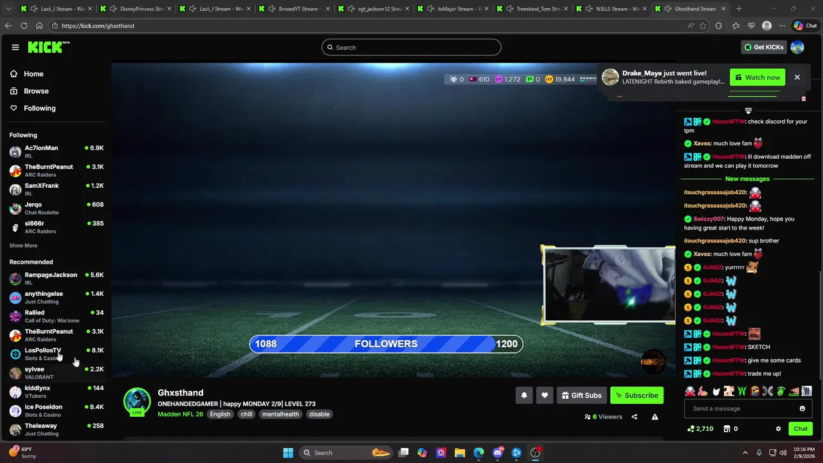Switch to N3LLS Stream browser tab

[x=611, y=9]
